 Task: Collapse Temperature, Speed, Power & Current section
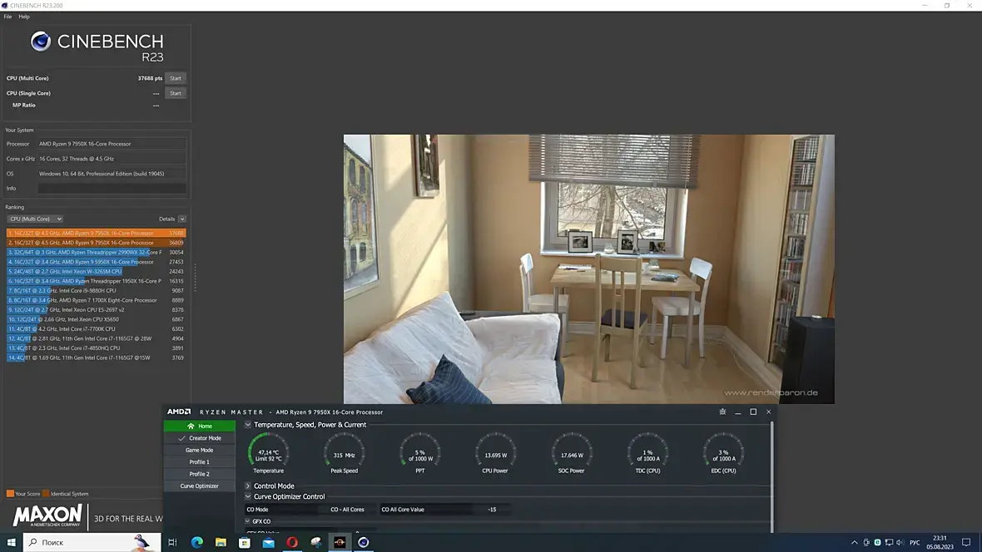(x=248, y=424)
